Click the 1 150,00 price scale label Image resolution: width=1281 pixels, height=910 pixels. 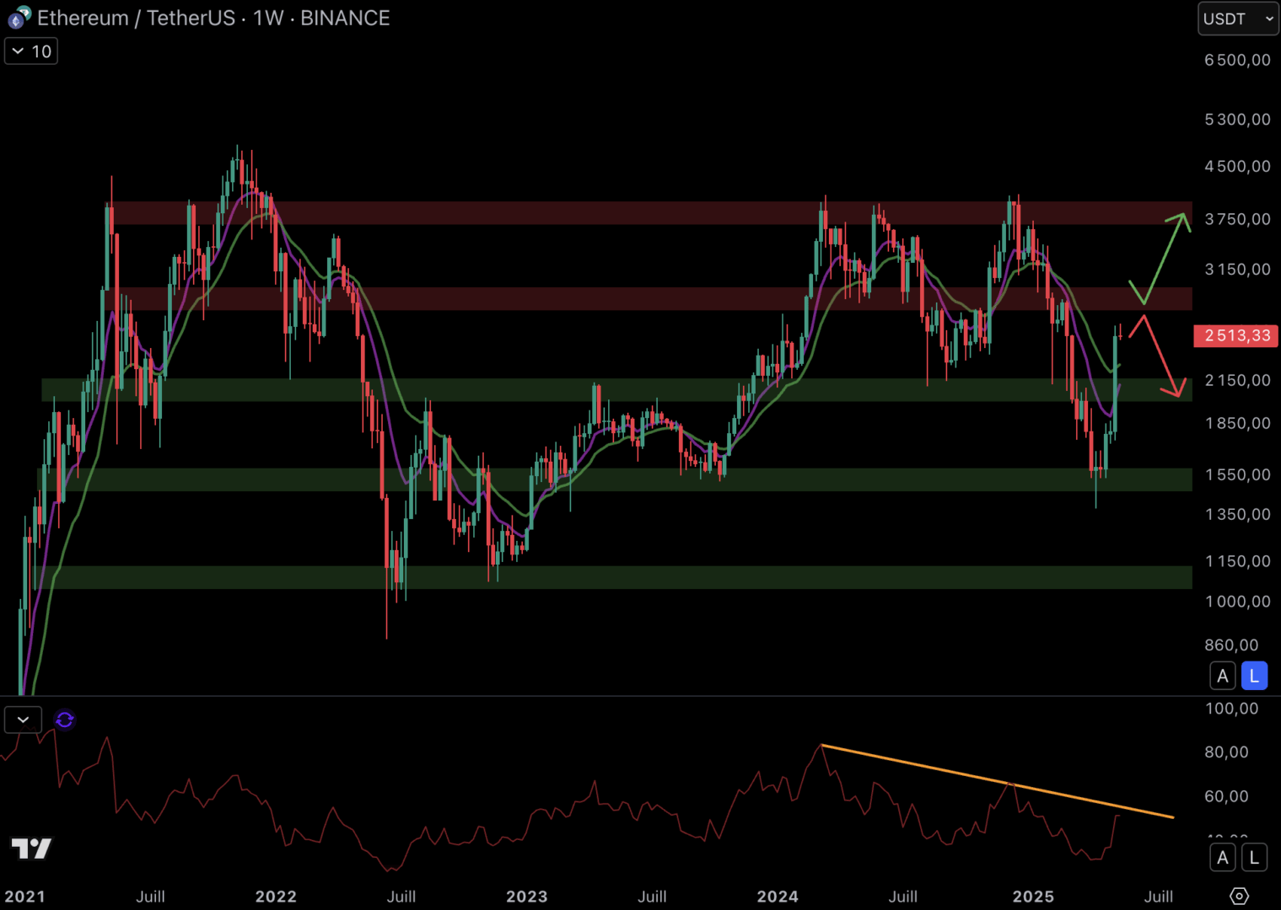pyautogui.click(x=1237, y=561)
